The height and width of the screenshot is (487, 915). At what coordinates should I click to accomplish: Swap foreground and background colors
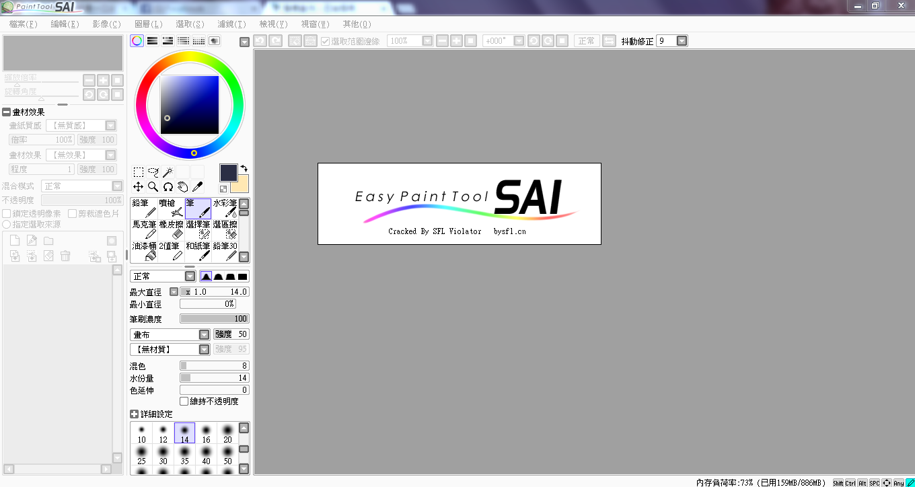(244, 168)
